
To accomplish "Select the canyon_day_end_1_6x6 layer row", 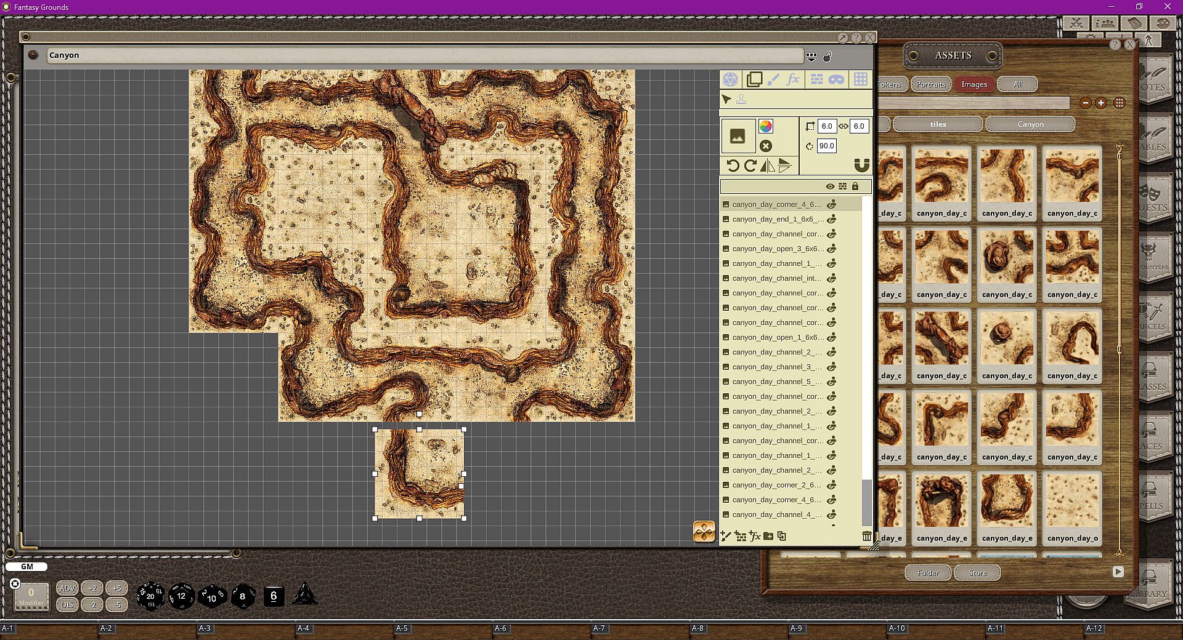I will click(x=791, y=219).
